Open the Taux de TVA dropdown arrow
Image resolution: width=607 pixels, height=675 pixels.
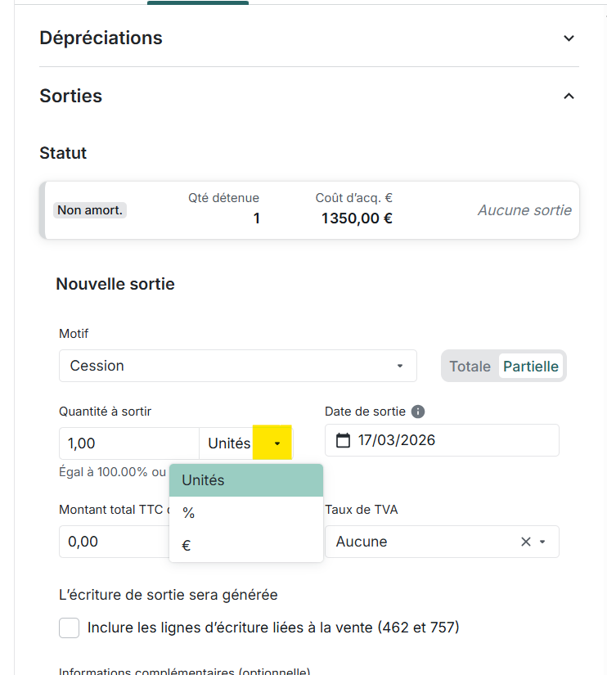(542, 542)
